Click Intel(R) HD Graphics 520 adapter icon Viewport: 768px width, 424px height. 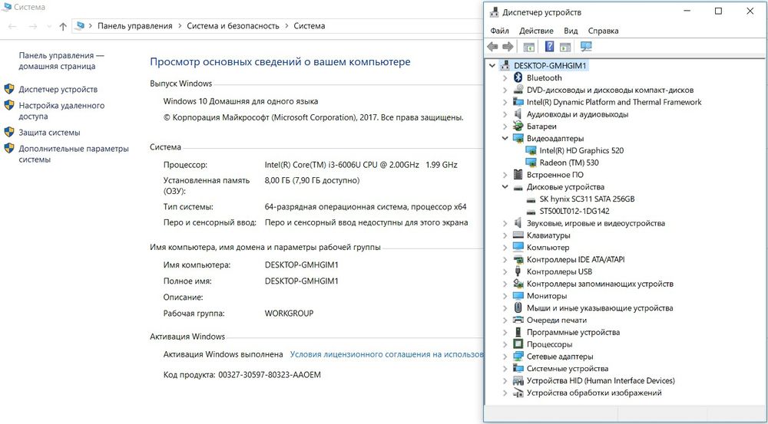[x=531, y=150]
